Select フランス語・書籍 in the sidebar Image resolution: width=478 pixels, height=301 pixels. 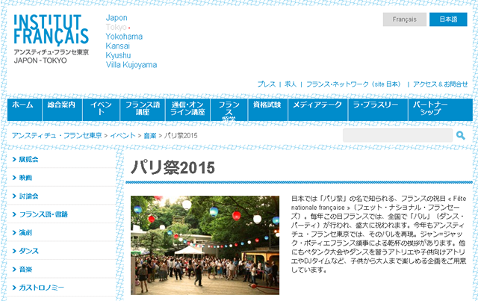(x=43, y=214)
